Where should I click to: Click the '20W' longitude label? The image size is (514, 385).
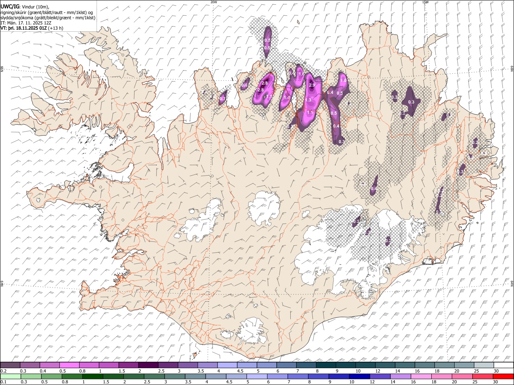[214, 2]
